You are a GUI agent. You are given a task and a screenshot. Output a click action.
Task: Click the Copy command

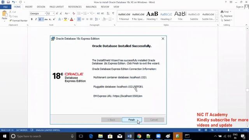13,16
